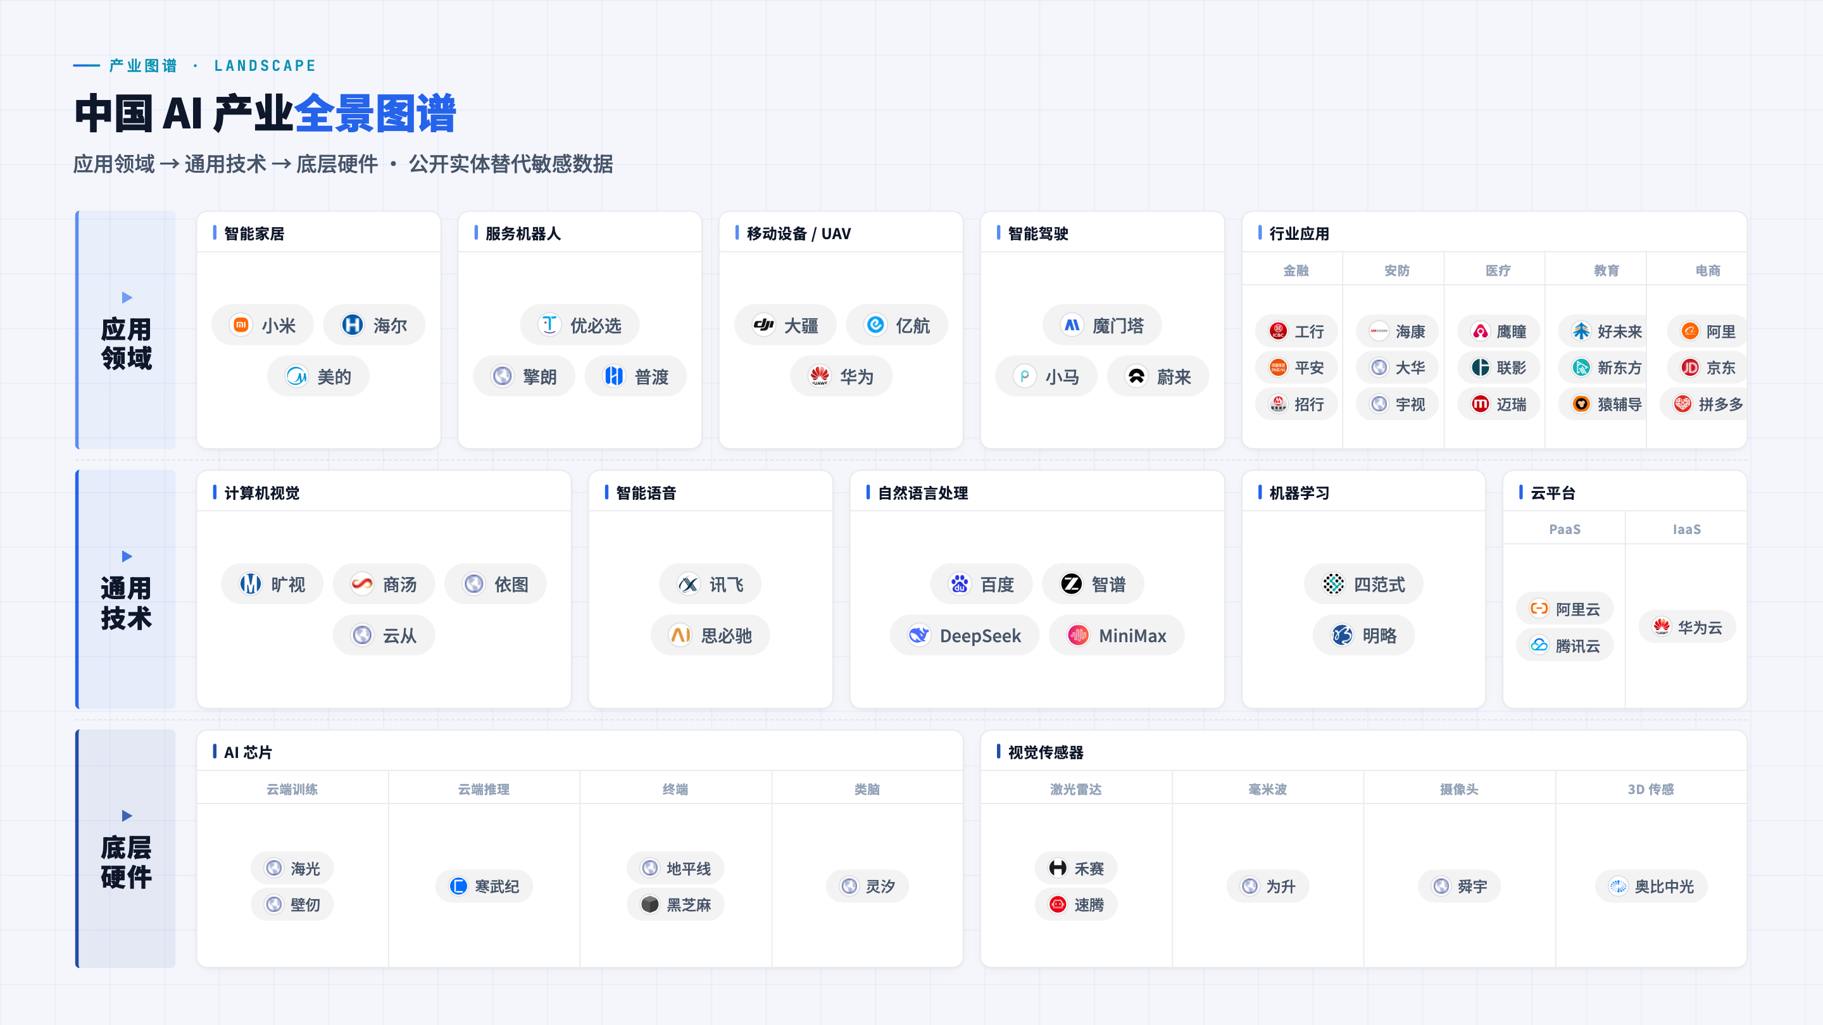Click the EHang logo icon beside 亿航
Image resolution: width=1823 pixels, height=1025 pixels.
point(875,325)
